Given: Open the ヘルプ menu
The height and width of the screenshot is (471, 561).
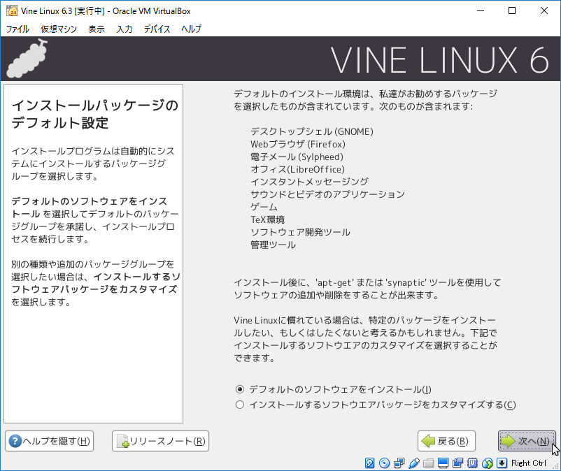Looking at the screenshot, I should [191, 29].
